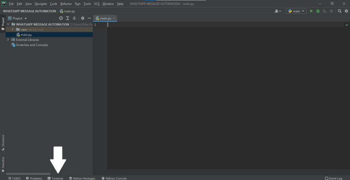Open the TODO tool window
This screenshot has height=180, width=350.
pos(14,178)
